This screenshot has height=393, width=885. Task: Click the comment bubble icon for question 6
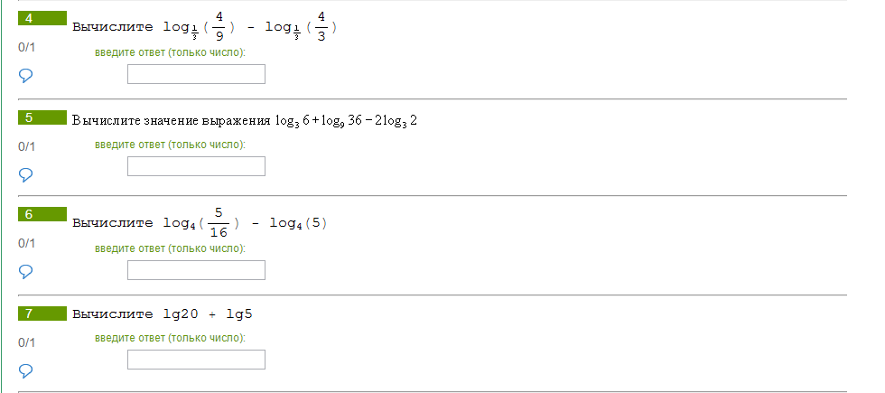tap(26, 270)
